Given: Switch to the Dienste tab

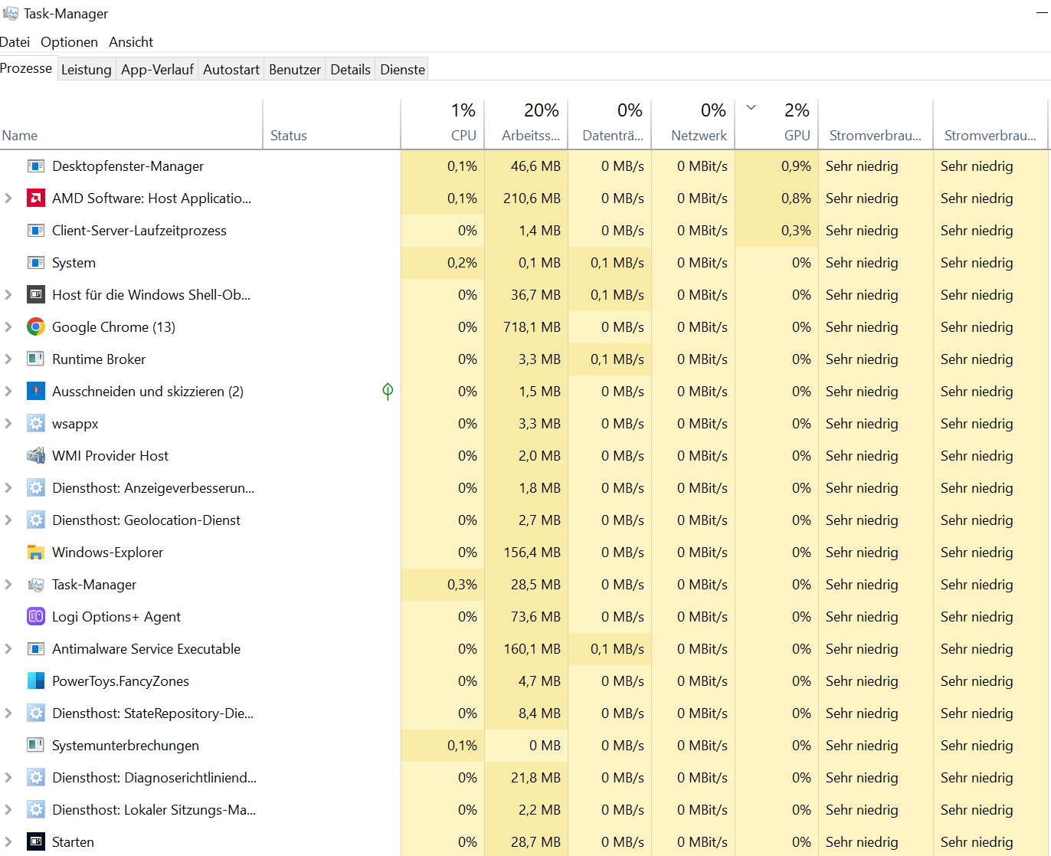Looking at the screenshot, I should (x=401, y=68).
